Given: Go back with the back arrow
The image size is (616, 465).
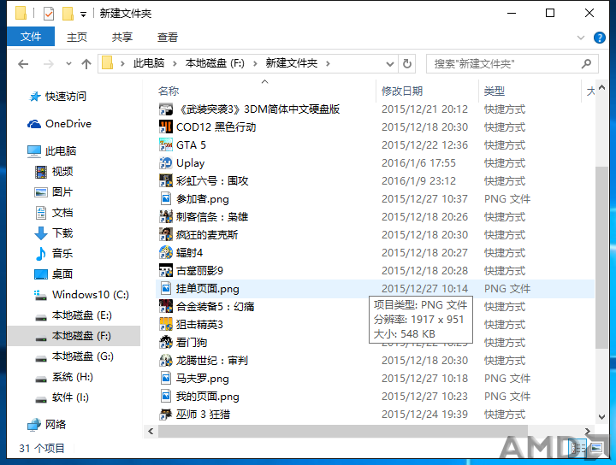Looking at the screenshot, I should 24,63.
